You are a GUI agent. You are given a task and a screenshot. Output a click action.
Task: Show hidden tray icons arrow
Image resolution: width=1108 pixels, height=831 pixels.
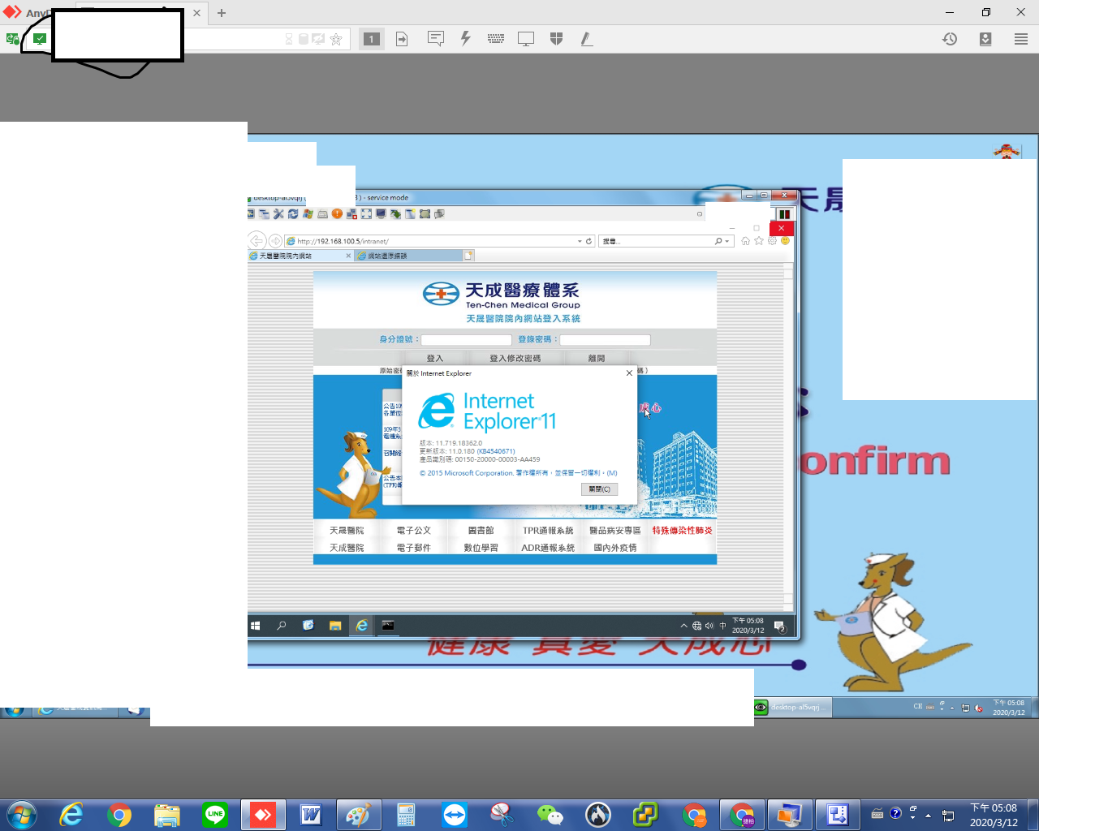(x=928, y=815)
